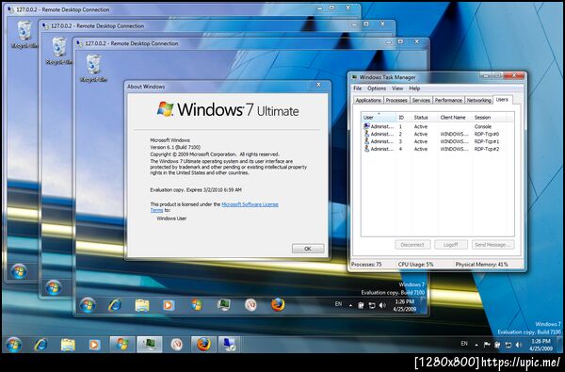
Task: Open Windows Explorer on host taskbar
Action: coord(68,345)
